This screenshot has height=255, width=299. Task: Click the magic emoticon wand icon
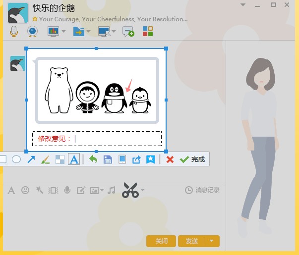point(40,190)
